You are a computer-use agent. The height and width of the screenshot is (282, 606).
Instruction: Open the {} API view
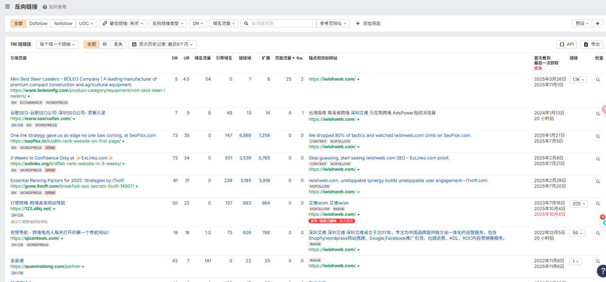567,44
